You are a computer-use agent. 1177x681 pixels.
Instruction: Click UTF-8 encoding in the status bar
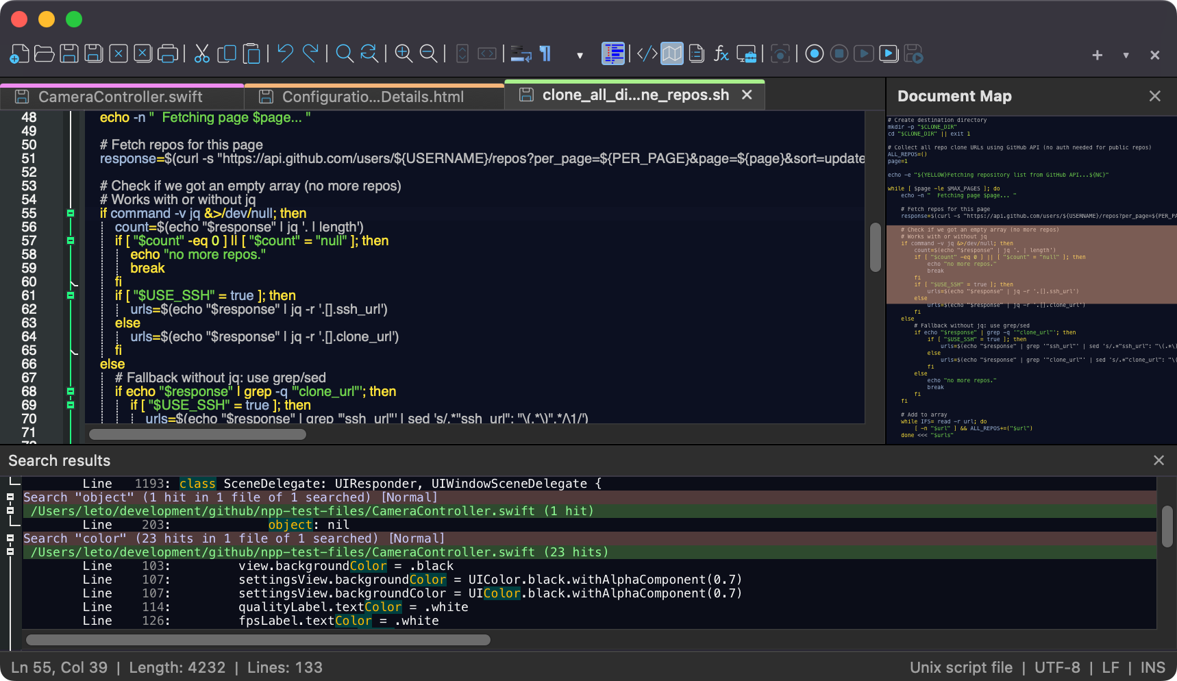click(1056, 667)
